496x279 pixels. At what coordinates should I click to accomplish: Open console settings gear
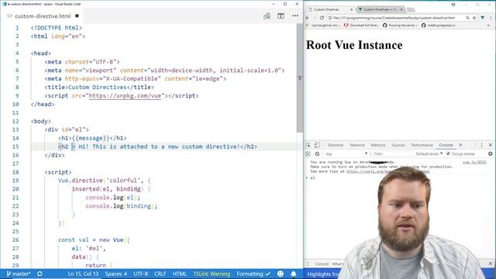(x=491, y=153)
